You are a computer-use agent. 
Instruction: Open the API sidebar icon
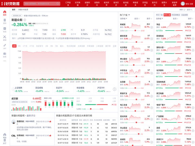(x=5, y=45)
